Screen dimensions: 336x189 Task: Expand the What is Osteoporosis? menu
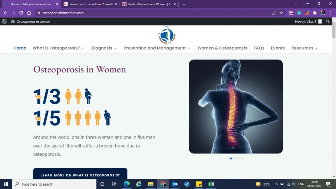click(59, 48)
